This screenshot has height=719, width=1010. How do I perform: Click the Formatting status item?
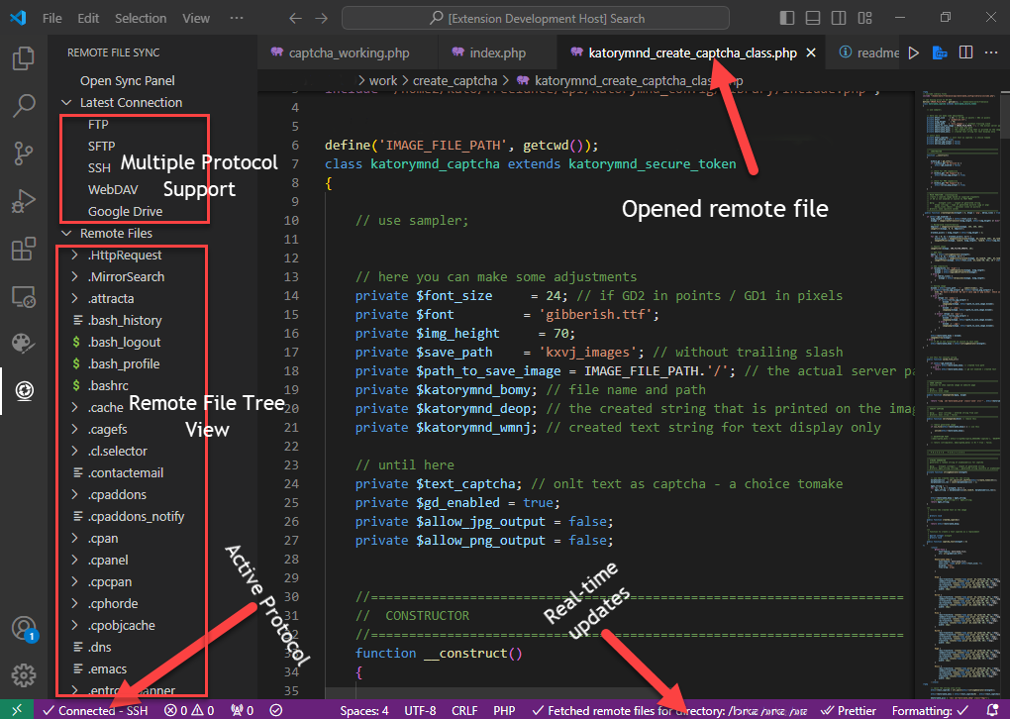(x=930, y=710)
